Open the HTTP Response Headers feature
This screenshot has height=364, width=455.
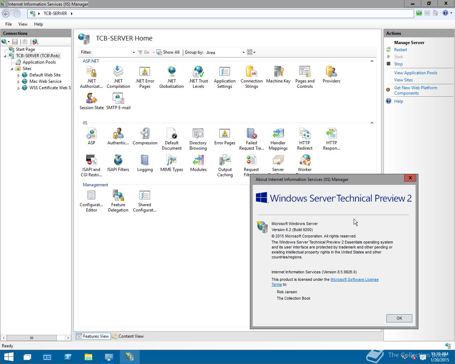click(x=331, y=139)
